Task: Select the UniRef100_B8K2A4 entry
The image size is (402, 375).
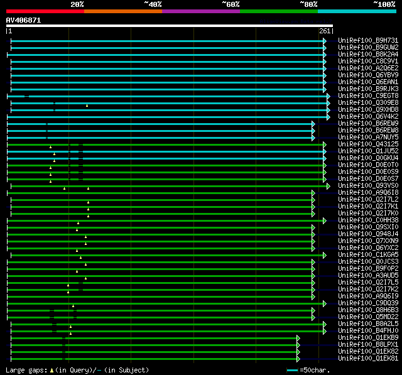Action: point(368,54)
